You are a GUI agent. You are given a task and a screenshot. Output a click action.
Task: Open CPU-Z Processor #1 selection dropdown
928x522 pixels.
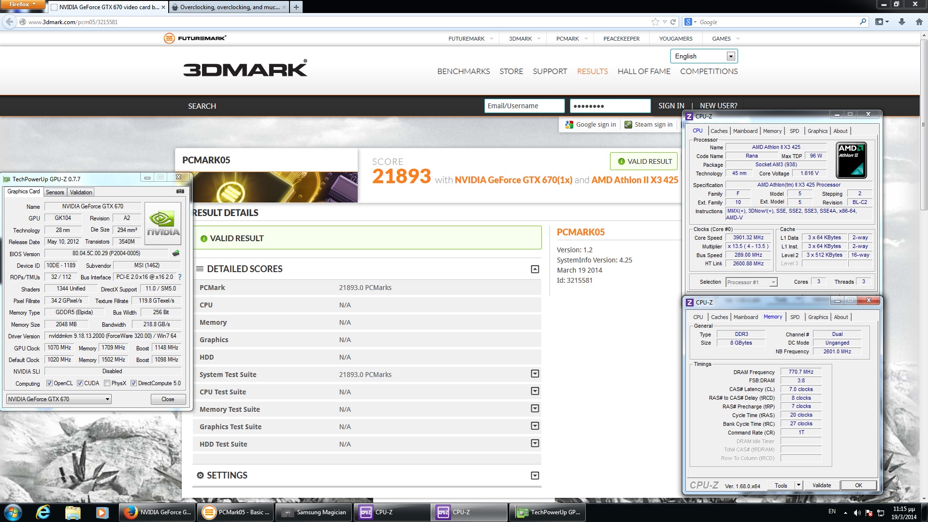point(752,282)
